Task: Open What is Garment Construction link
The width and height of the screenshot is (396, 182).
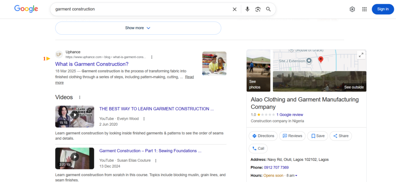Action: pos(92,64)
